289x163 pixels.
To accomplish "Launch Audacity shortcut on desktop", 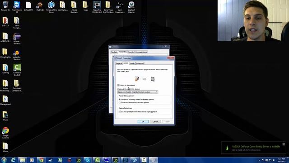I will pyautogui.click(x=17, y=55).
